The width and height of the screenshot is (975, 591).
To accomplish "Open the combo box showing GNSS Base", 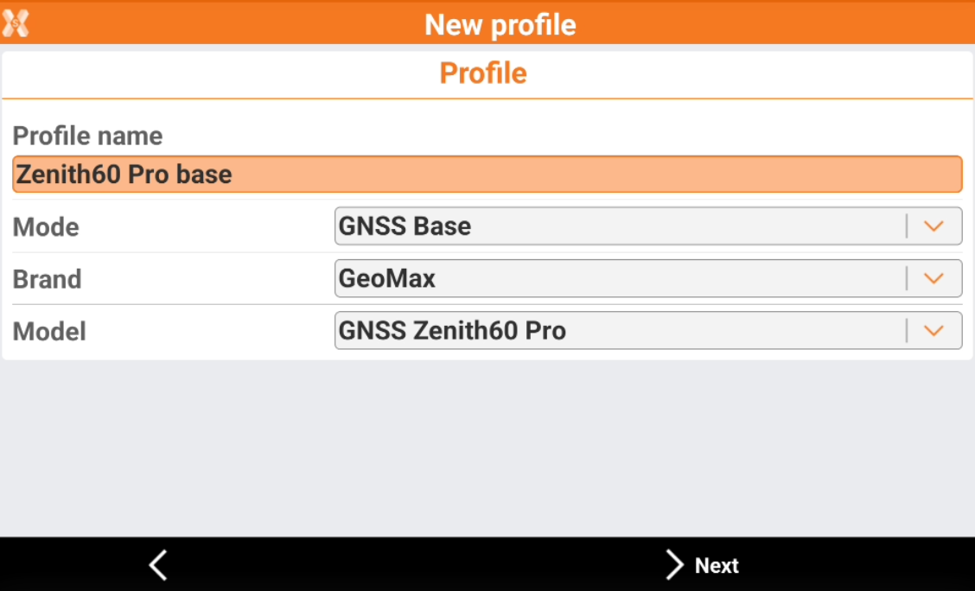I will (x=618, y=226).
